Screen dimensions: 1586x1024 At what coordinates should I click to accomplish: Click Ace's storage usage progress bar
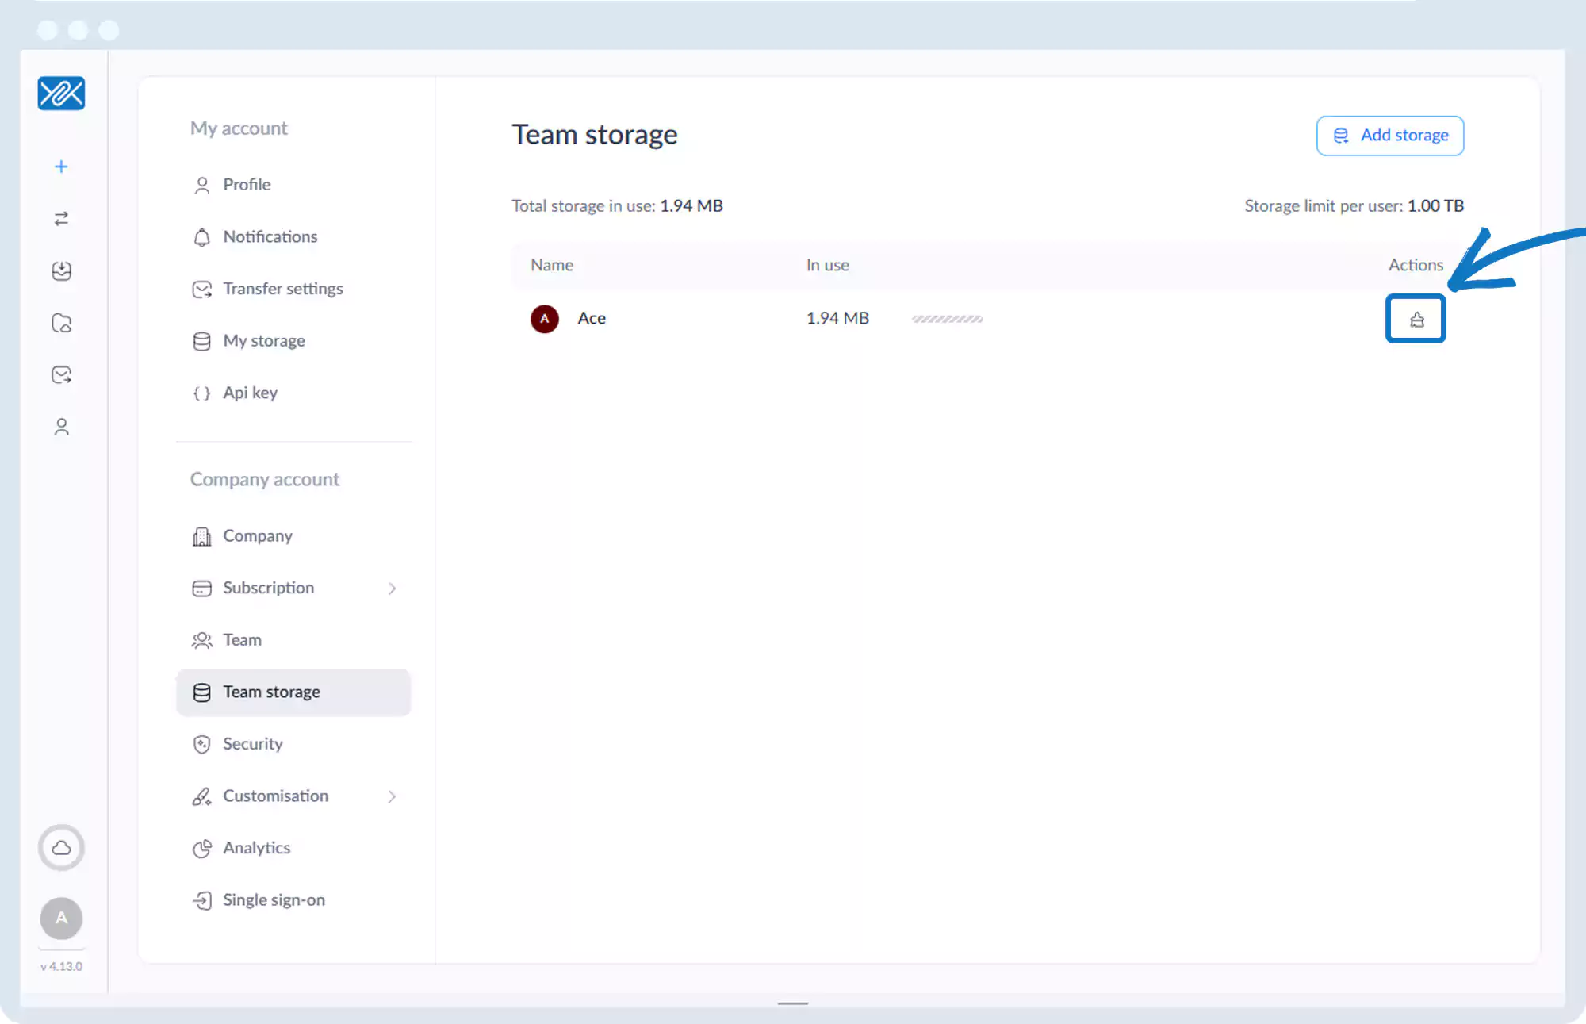click(947, 319)
